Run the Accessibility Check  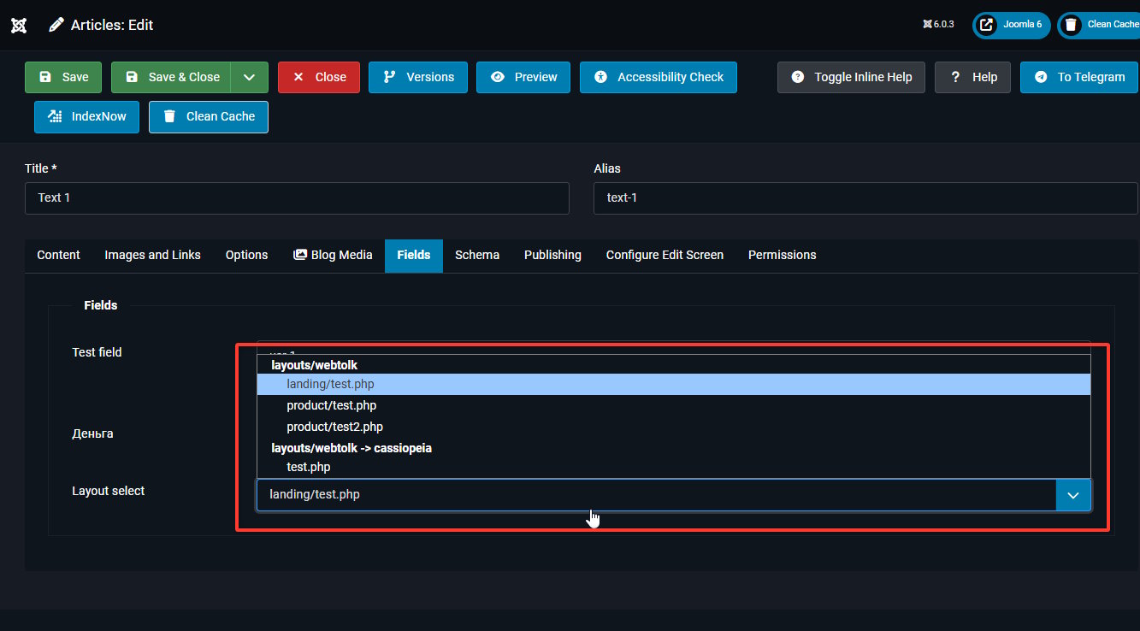point(658,77)
